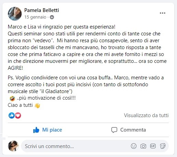Attach a photo with the camera icon

(x=143, y=146)
